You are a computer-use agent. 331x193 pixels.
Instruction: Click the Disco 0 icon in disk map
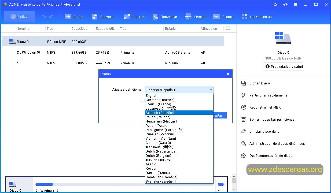(x=13, y=184)
